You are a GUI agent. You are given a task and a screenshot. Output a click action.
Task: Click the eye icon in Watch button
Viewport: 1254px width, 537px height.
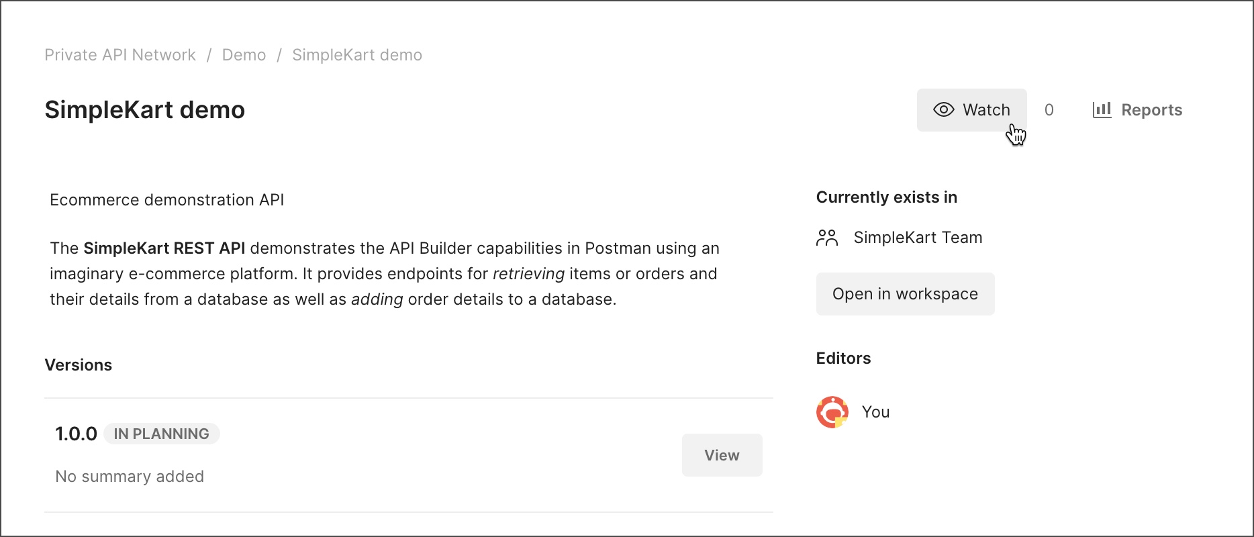point(944,110)
